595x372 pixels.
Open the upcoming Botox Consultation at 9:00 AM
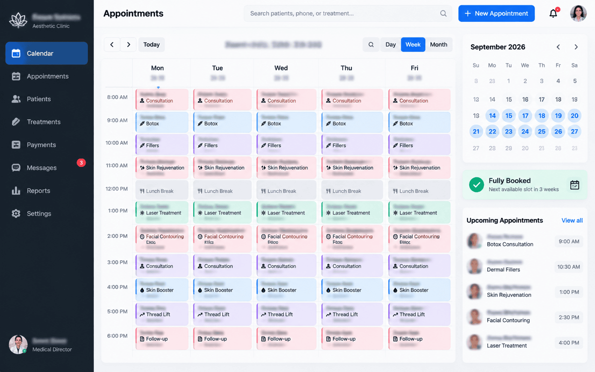[525, 241]
